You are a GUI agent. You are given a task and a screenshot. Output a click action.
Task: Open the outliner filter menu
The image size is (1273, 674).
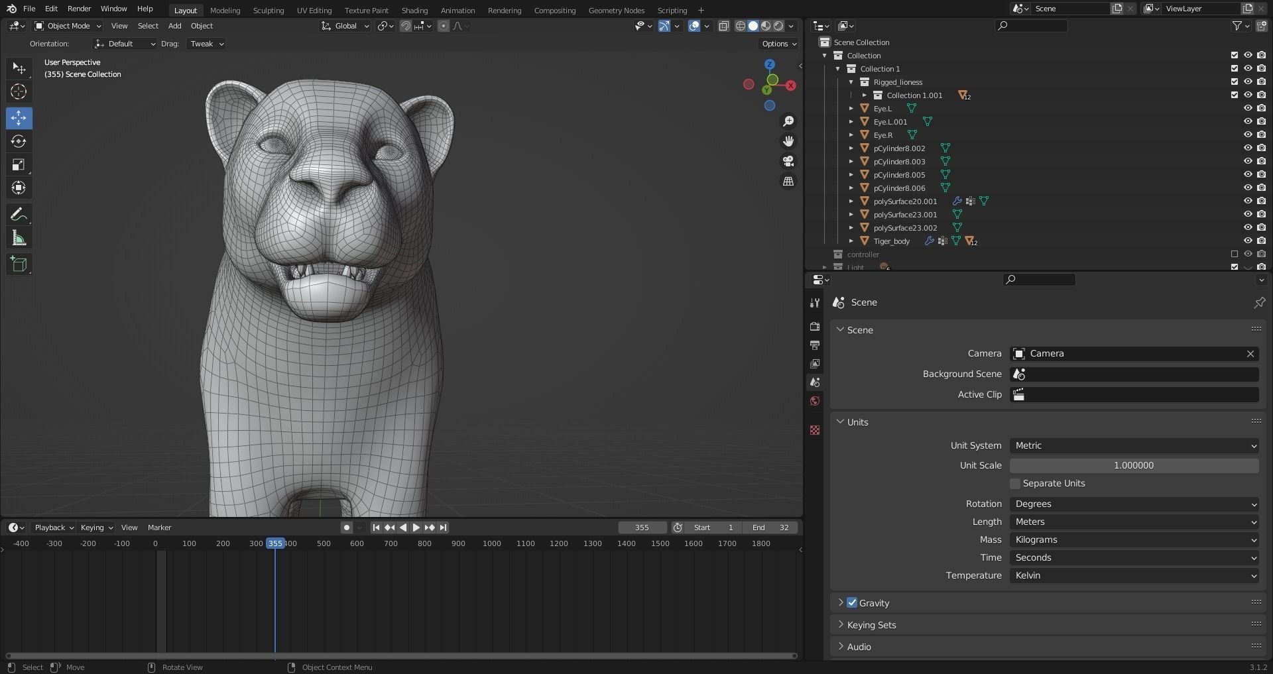click(x=1241, y=26)
